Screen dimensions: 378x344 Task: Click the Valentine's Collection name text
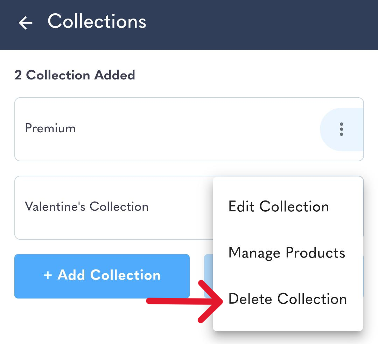[86, 206]
